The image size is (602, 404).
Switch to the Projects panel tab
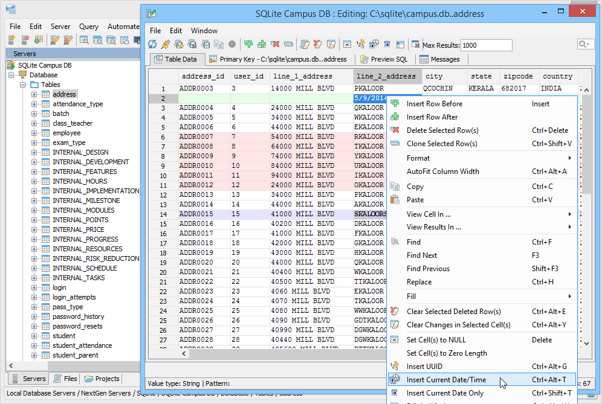[x=102, y=379]
